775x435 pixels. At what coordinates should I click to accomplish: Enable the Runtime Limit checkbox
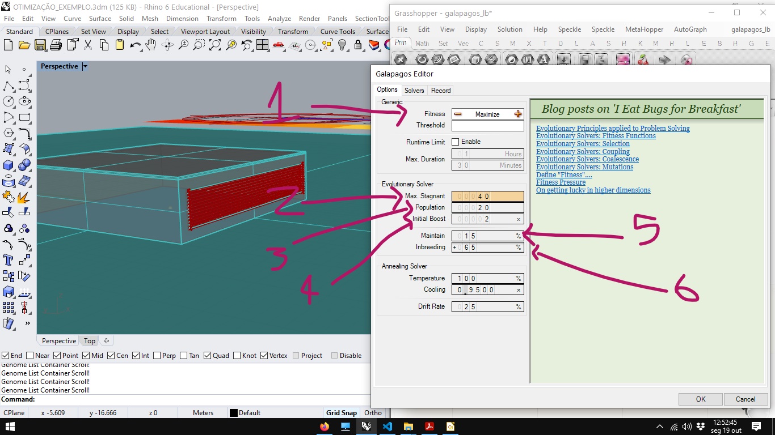455,142
